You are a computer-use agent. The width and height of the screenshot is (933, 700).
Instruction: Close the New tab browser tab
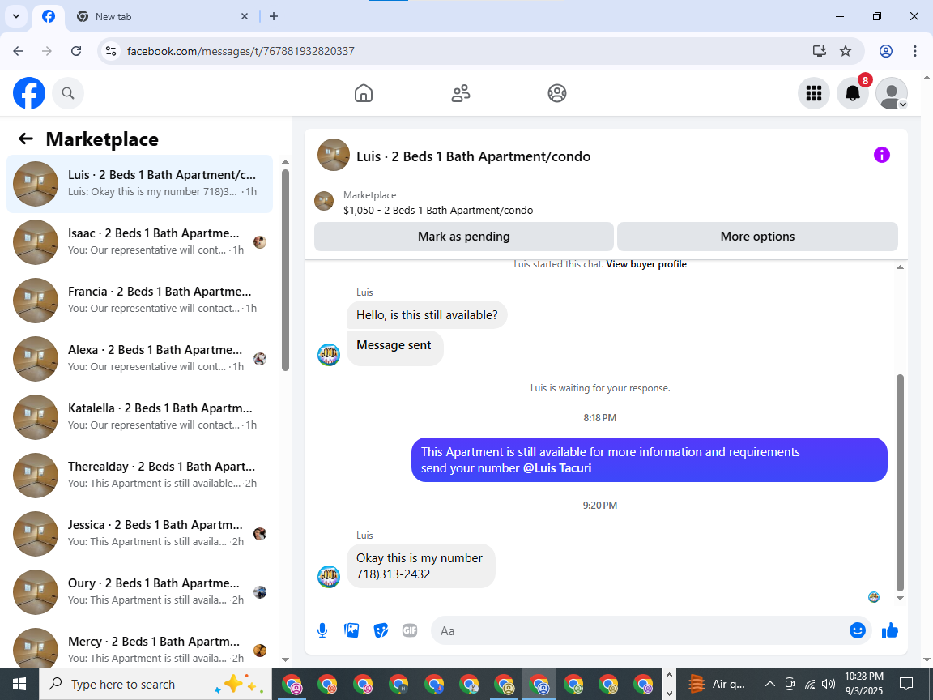click(x=244, y=17)
